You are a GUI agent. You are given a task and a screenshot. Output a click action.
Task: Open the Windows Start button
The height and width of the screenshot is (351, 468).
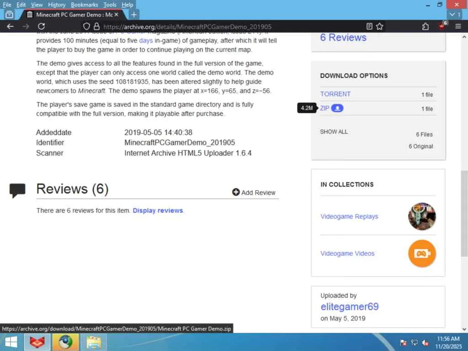coord(11,342)
